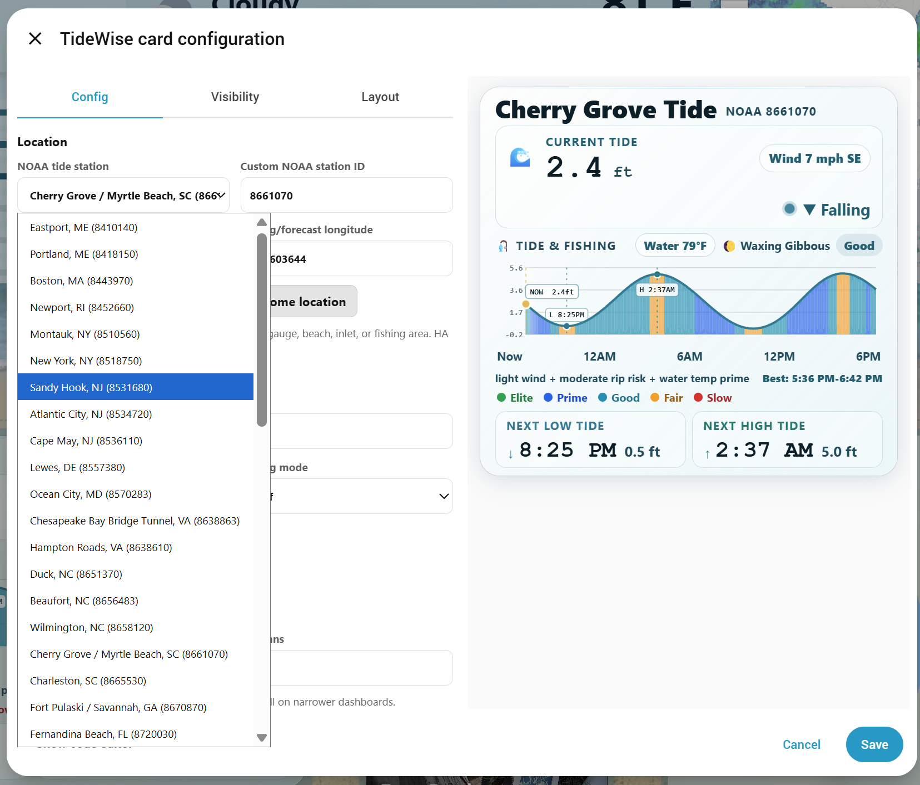Select Cherry Grove / Myrtle Beach list option

click(x=136, y=654)
